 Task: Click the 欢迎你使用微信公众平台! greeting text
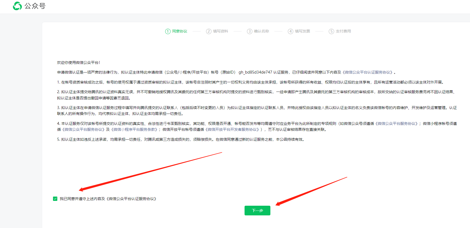coord(79,63)
